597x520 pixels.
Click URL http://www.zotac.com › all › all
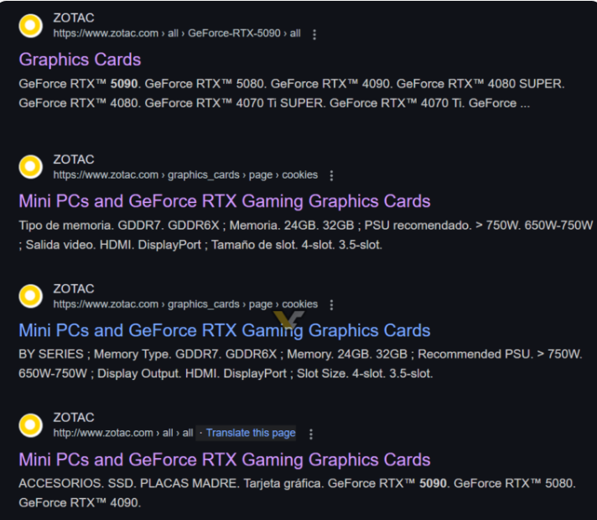coord(123,433)
